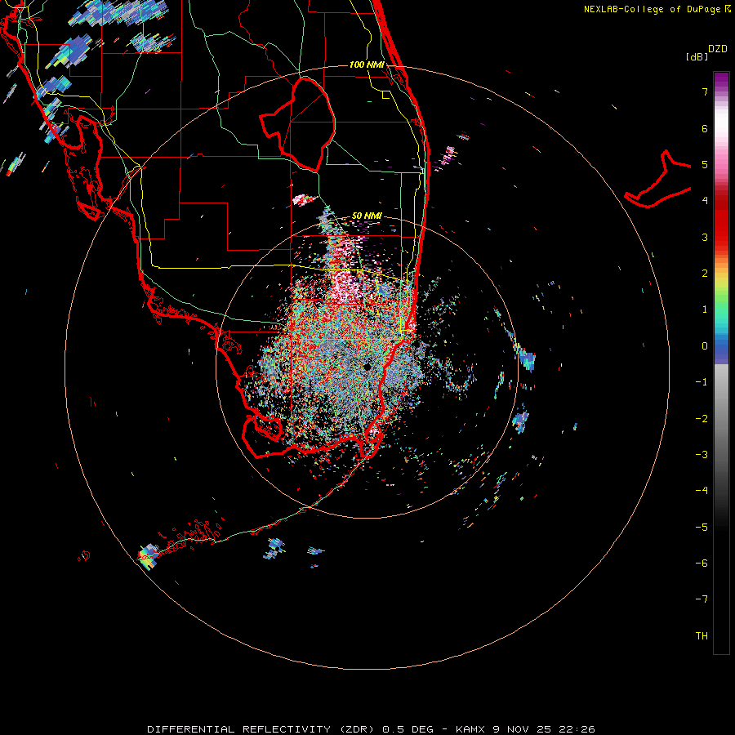The width and height of the screenshot is (735, 735).
Task: Click the black radar site dot at center
Action: tap(367, 367)
